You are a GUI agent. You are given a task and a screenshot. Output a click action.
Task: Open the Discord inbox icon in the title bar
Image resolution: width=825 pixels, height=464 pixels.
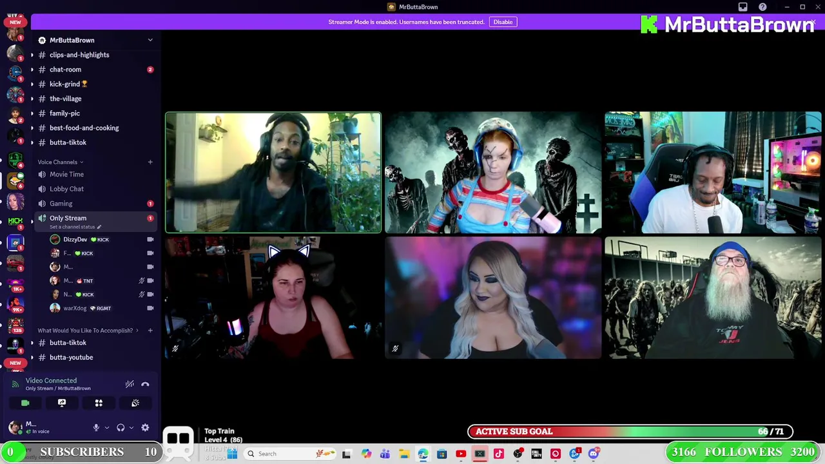point(743,7)
